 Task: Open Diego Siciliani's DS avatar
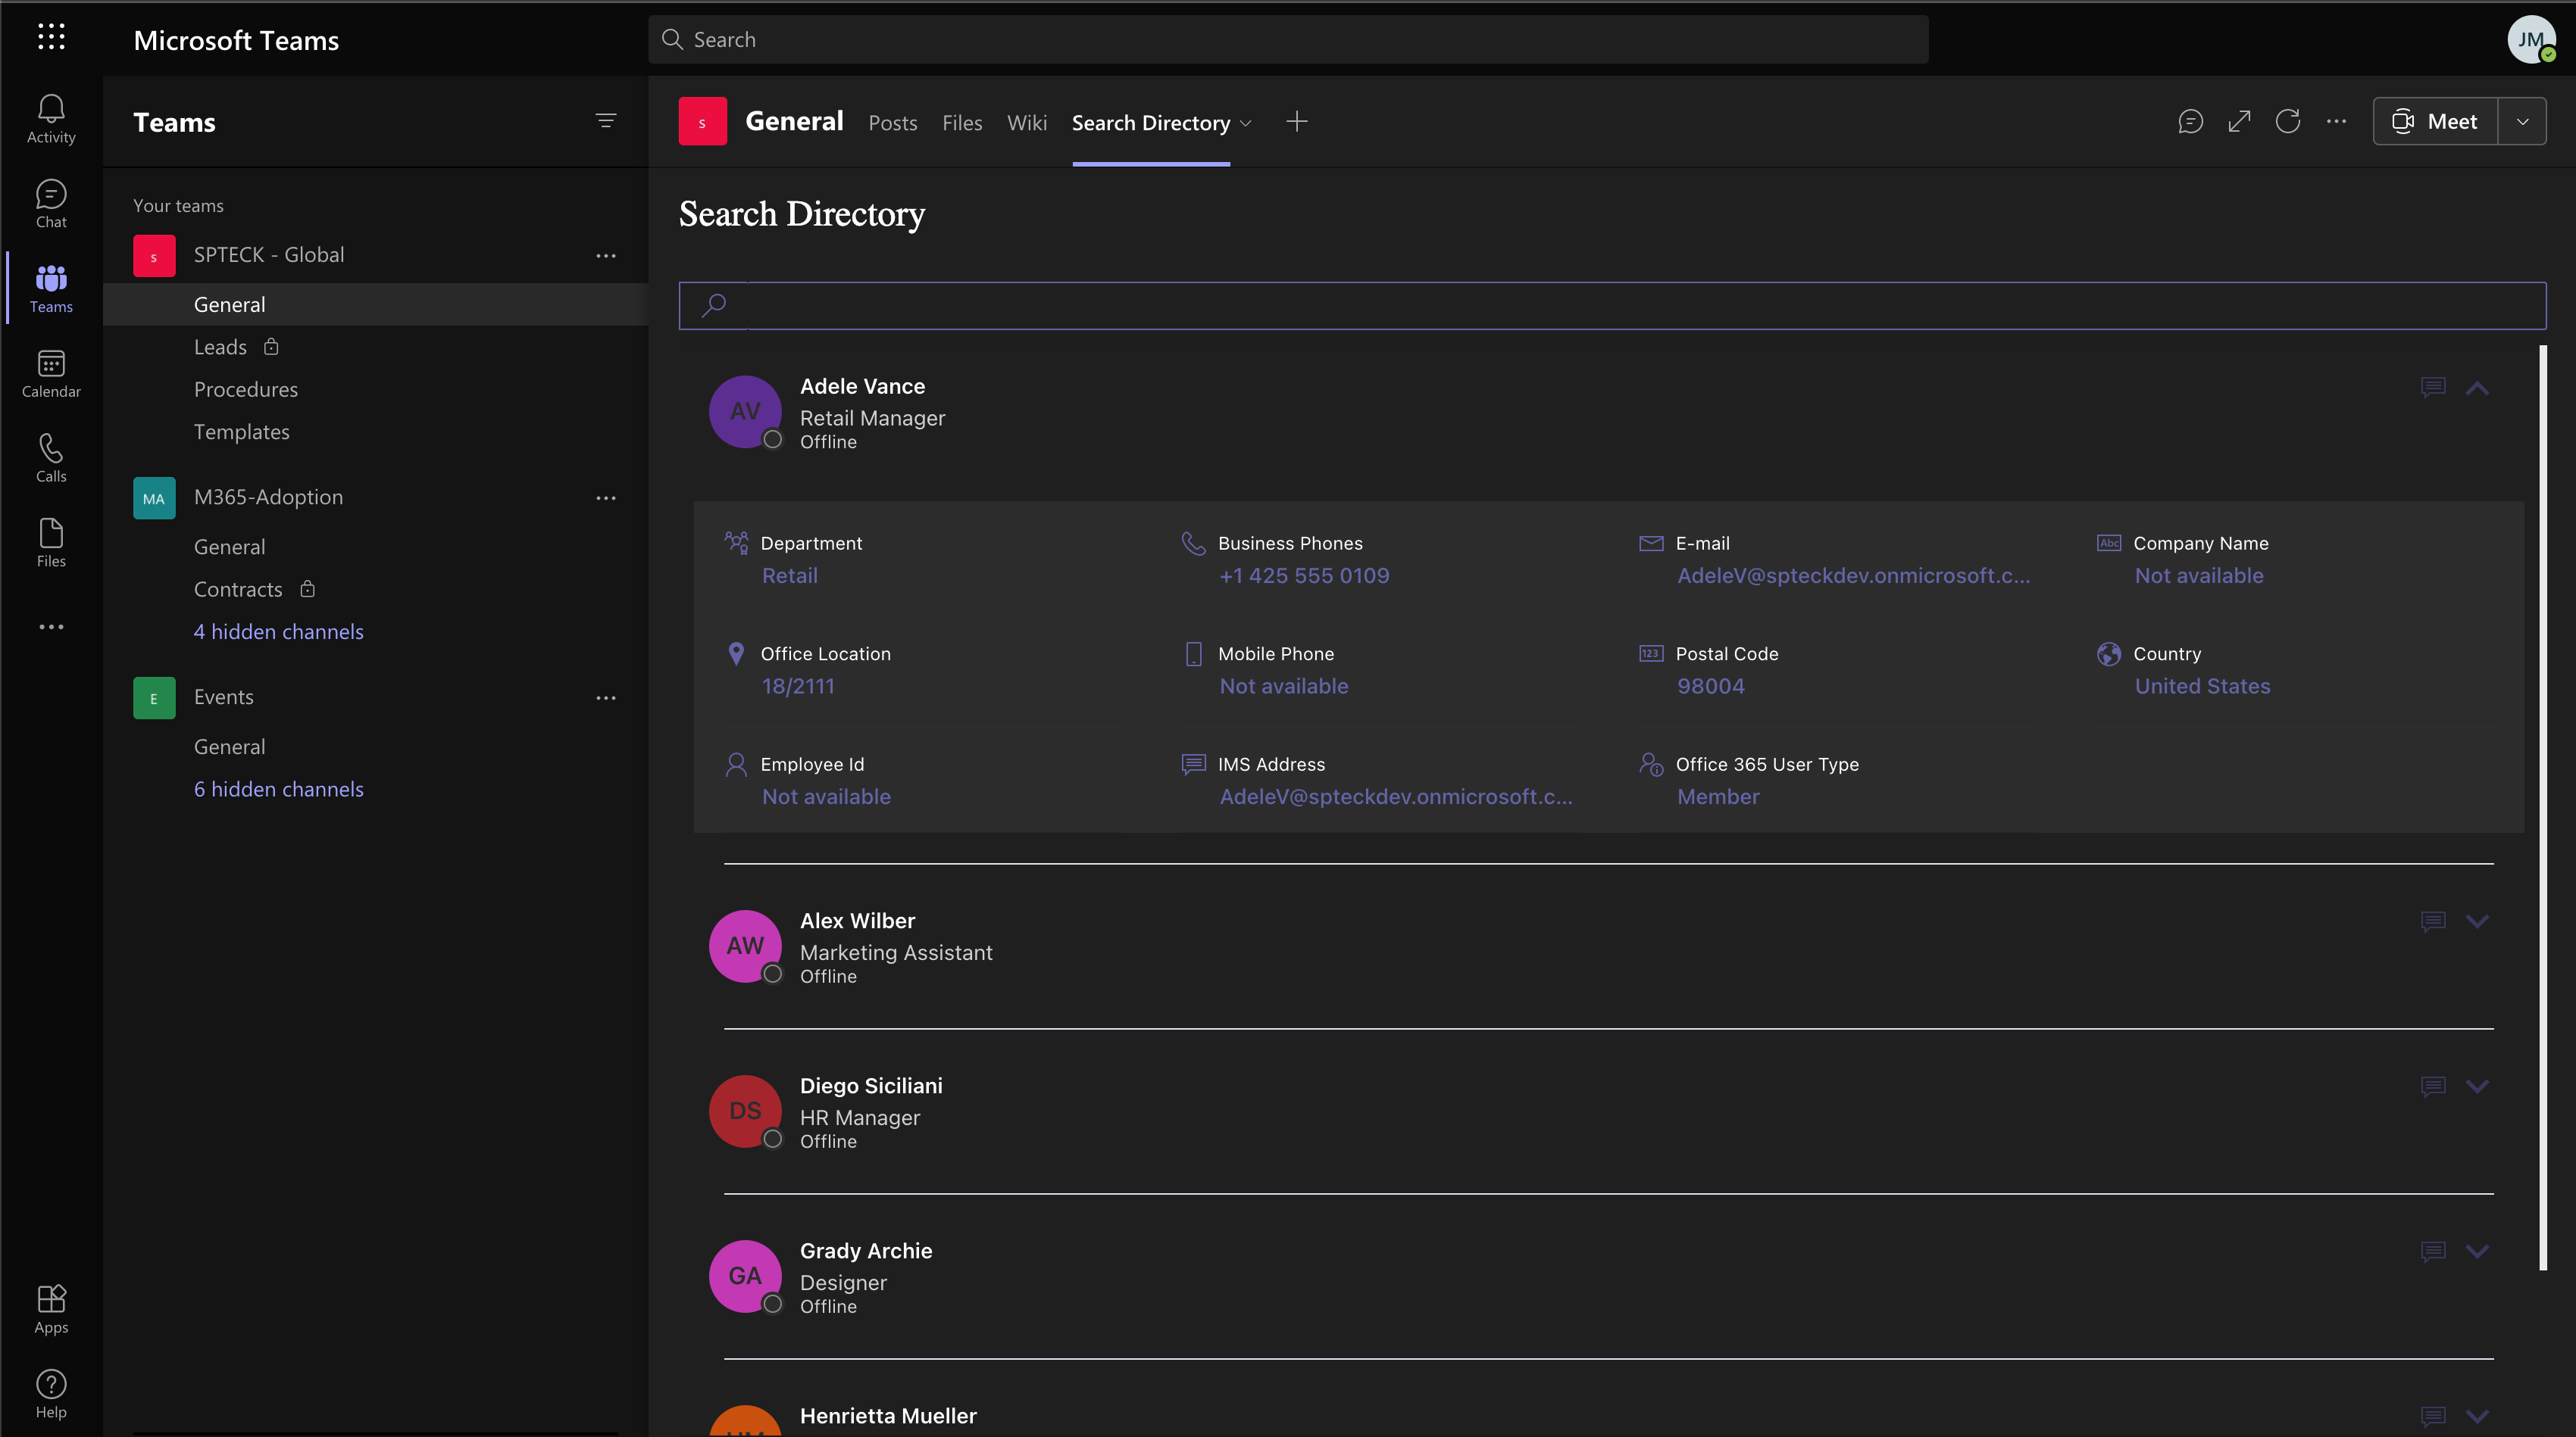click(745, 1111)
